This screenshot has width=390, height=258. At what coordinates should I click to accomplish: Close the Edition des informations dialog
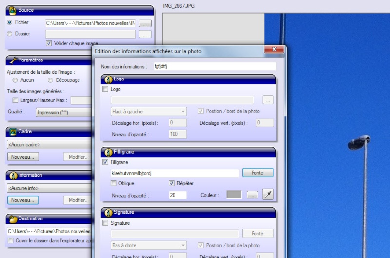point(274,49)
